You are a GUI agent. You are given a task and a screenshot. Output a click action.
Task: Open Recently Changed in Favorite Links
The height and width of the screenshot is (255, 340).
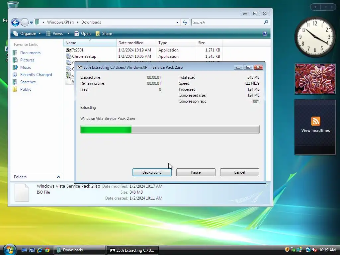[36, 75]
